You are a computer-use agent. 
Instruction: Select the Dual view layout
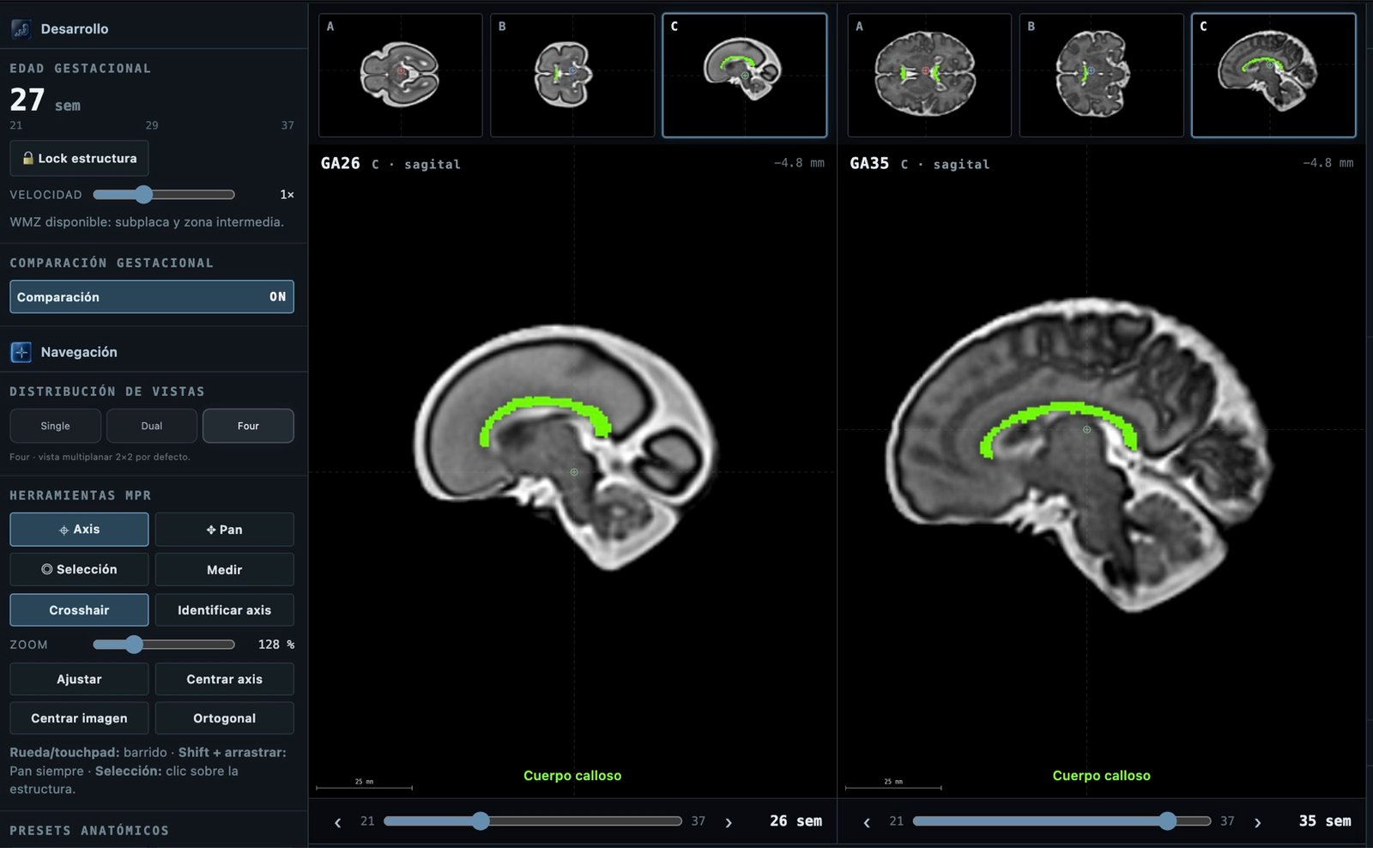click(x=152, y=426)
